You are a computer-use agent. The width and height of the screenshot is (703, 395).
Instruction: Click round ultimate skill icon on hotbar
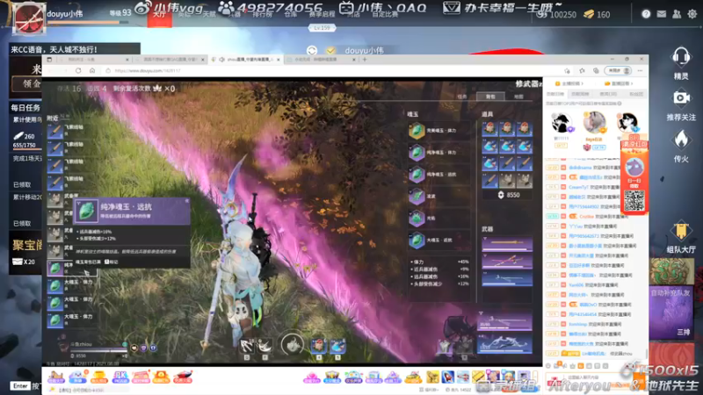pyautogui.click(x=293, y=344)
